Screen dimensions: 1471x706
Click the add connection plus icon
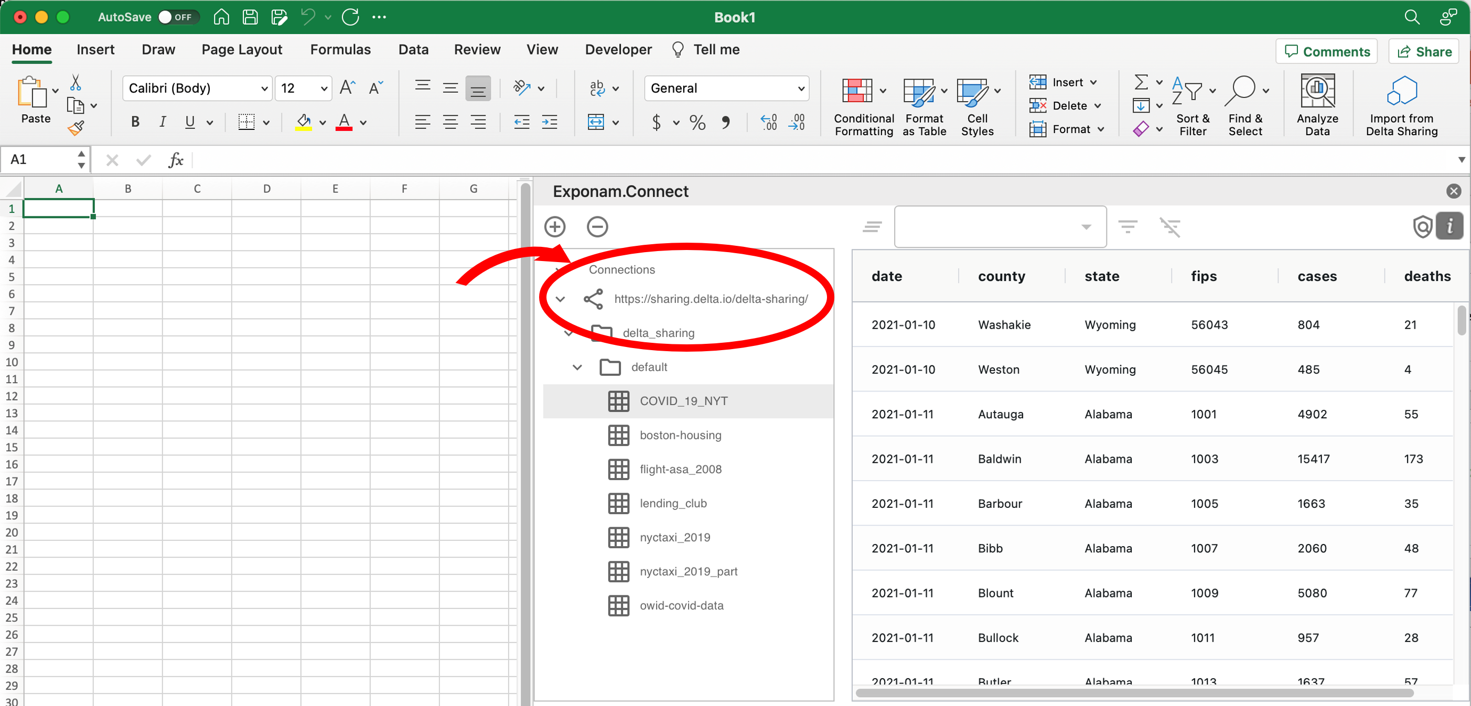(x=554, y=226)
